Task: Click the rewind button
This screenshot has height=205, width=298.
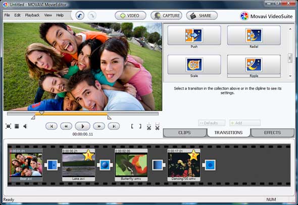Action: tap(66, 126)
